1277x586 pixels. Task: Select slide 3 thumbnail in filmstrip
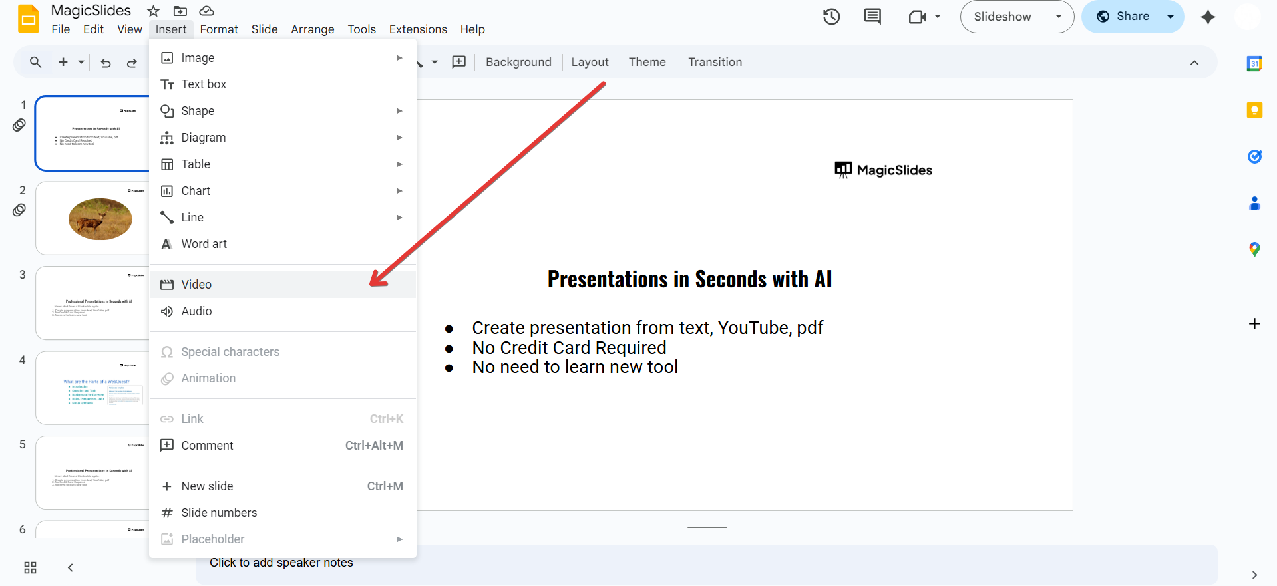point(92,303)
